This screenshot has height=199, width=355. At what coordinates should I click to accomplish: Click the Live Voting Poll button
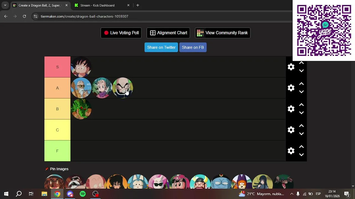point(121,33)
